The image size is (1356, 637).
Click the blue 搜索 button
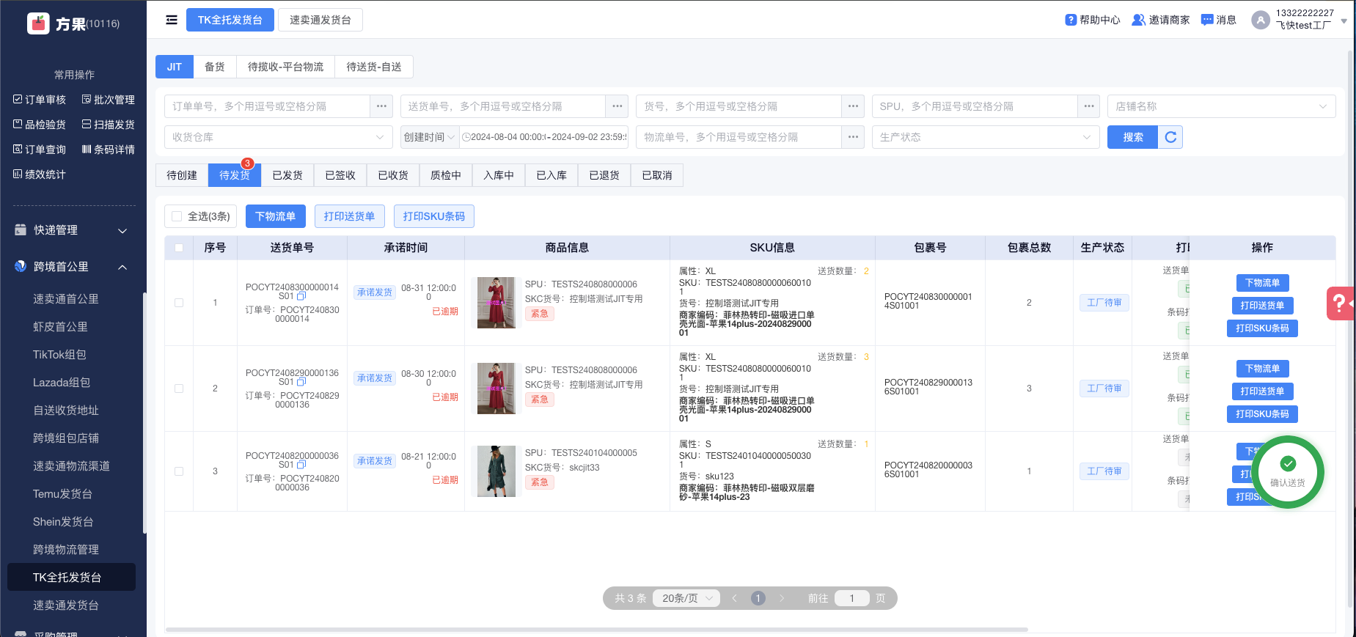[1132, 137]
